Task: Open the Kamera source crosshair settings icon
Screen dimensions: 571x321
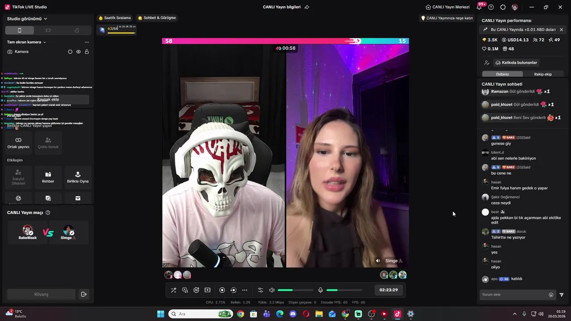Action: (x=70, y=52)
